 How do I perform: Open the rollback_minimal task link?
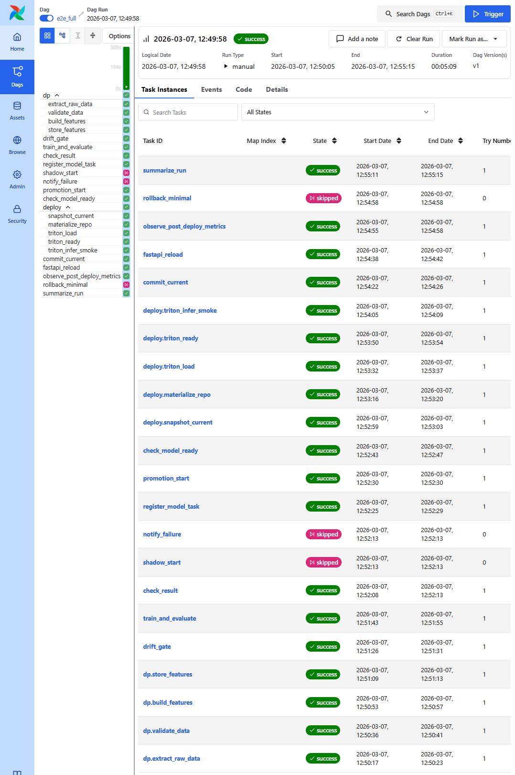click(167, 198)
